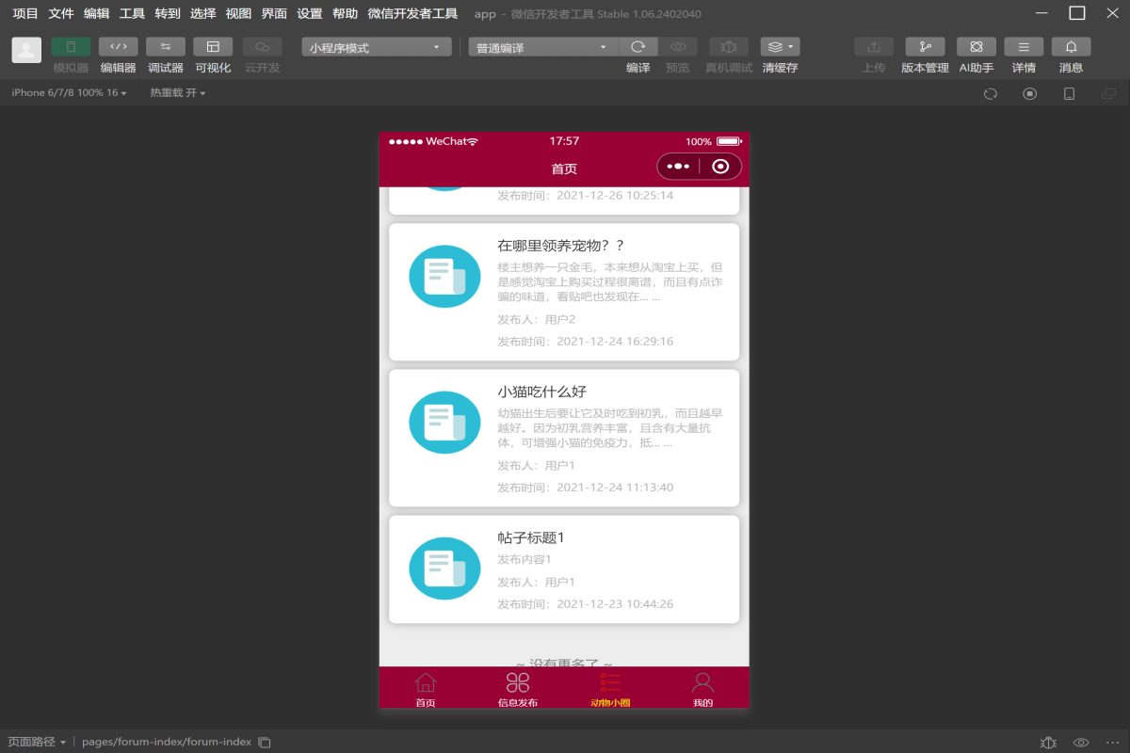
Task: Toggle the editor (编辑器) panel
Action: pyautogui.click(x=118, y=47)
